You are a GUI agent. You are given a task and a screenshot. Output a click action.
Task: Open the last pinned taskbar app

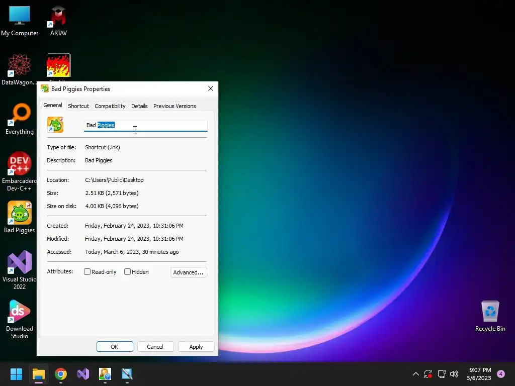tap(127, 374)
